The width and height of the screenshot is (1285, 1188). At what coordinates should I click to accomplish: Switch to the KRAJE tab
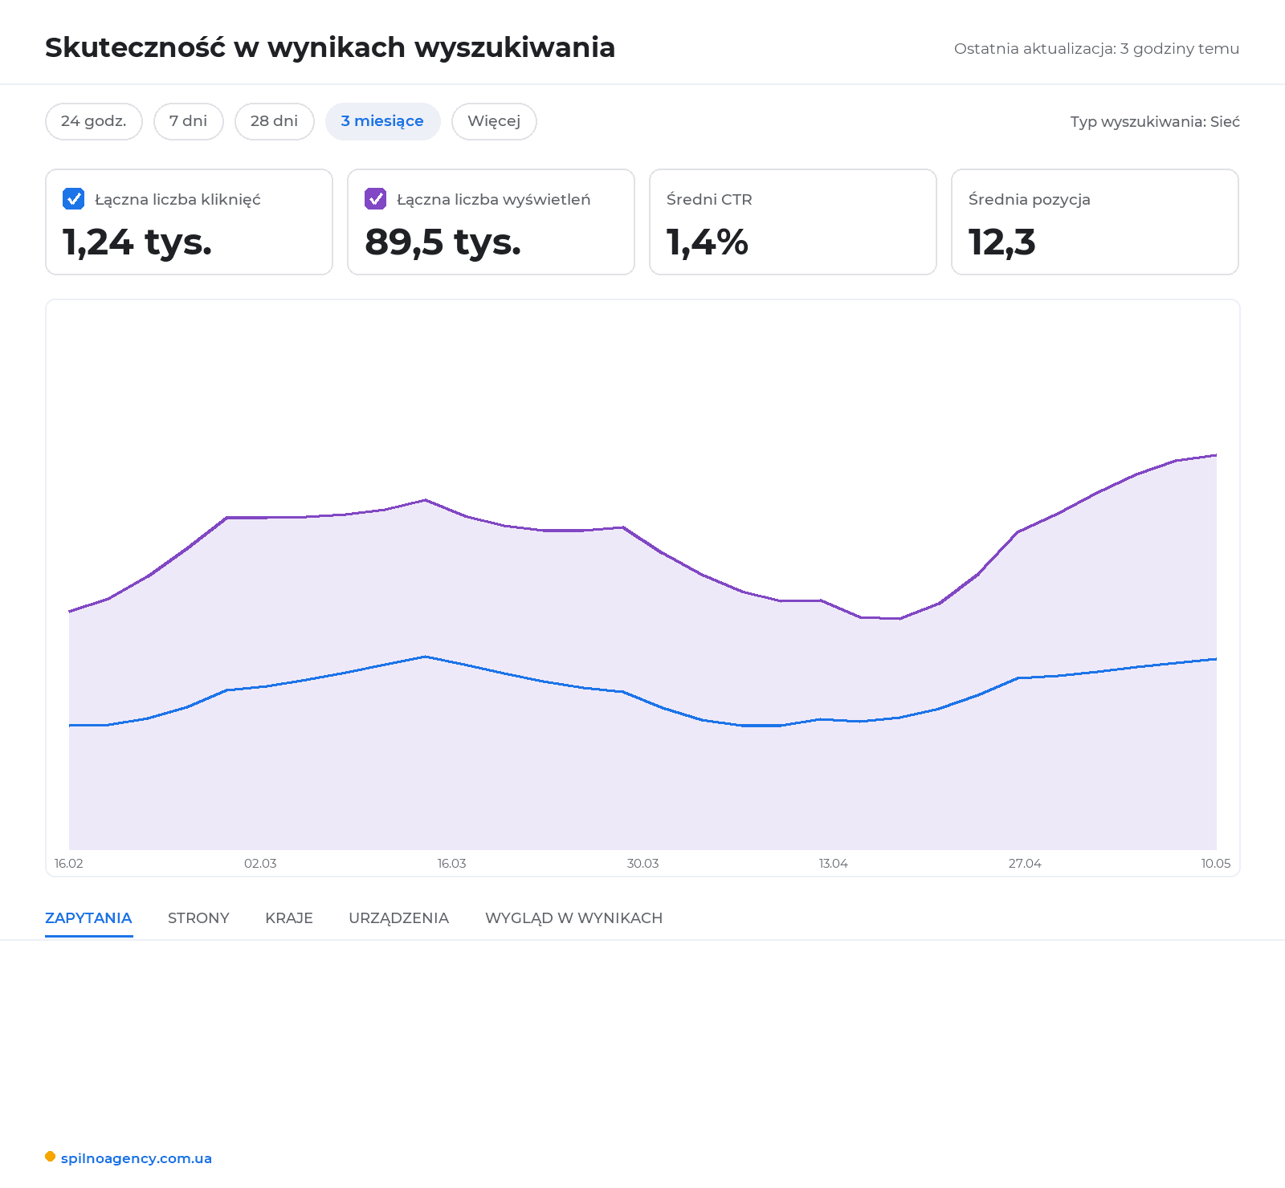tap(289, 917)
